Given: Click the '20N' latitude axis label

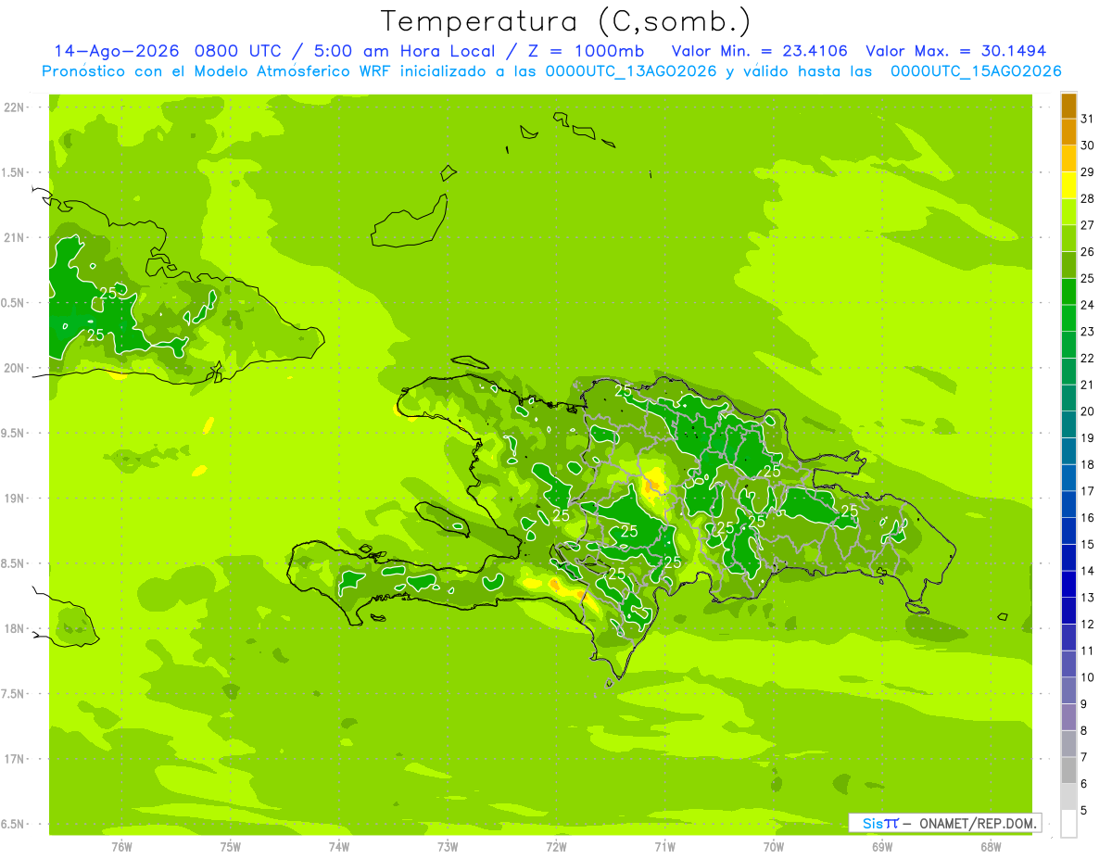Looking at the screenshot, I should point(15,368).
